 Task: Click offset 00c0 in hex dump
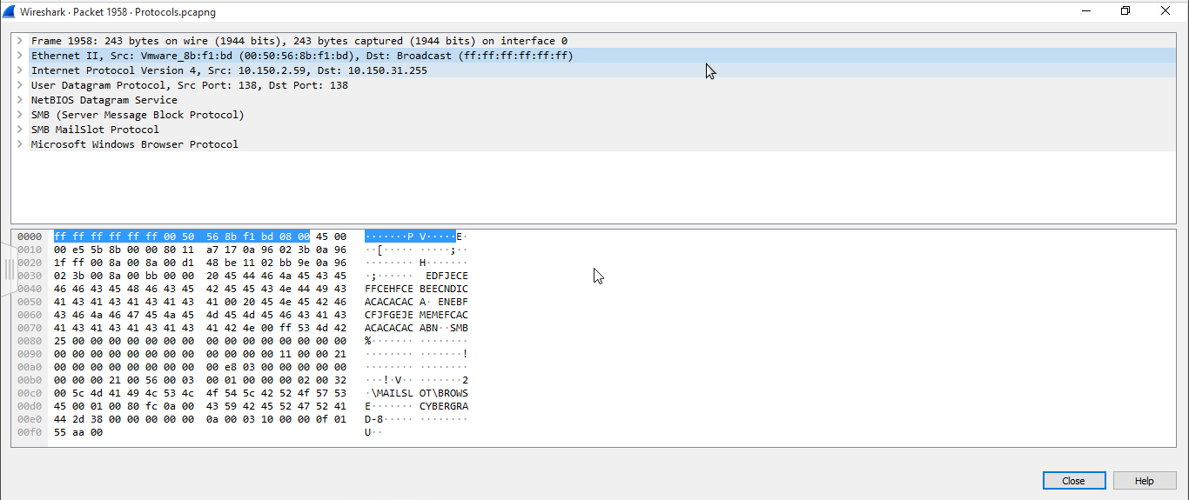click(30, 393)
